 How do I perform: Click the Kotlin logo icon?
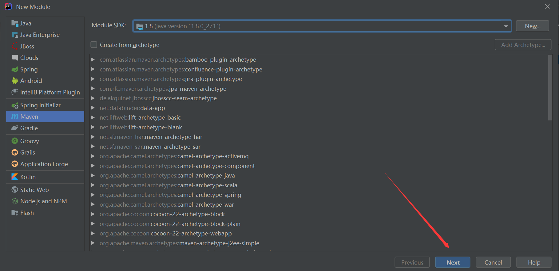coord(15,177)
